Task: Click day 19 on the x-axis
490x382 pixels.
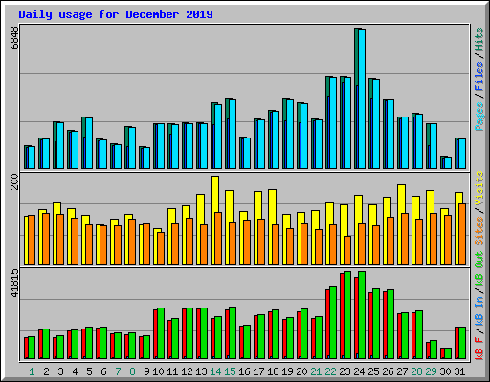Action: 287,371
